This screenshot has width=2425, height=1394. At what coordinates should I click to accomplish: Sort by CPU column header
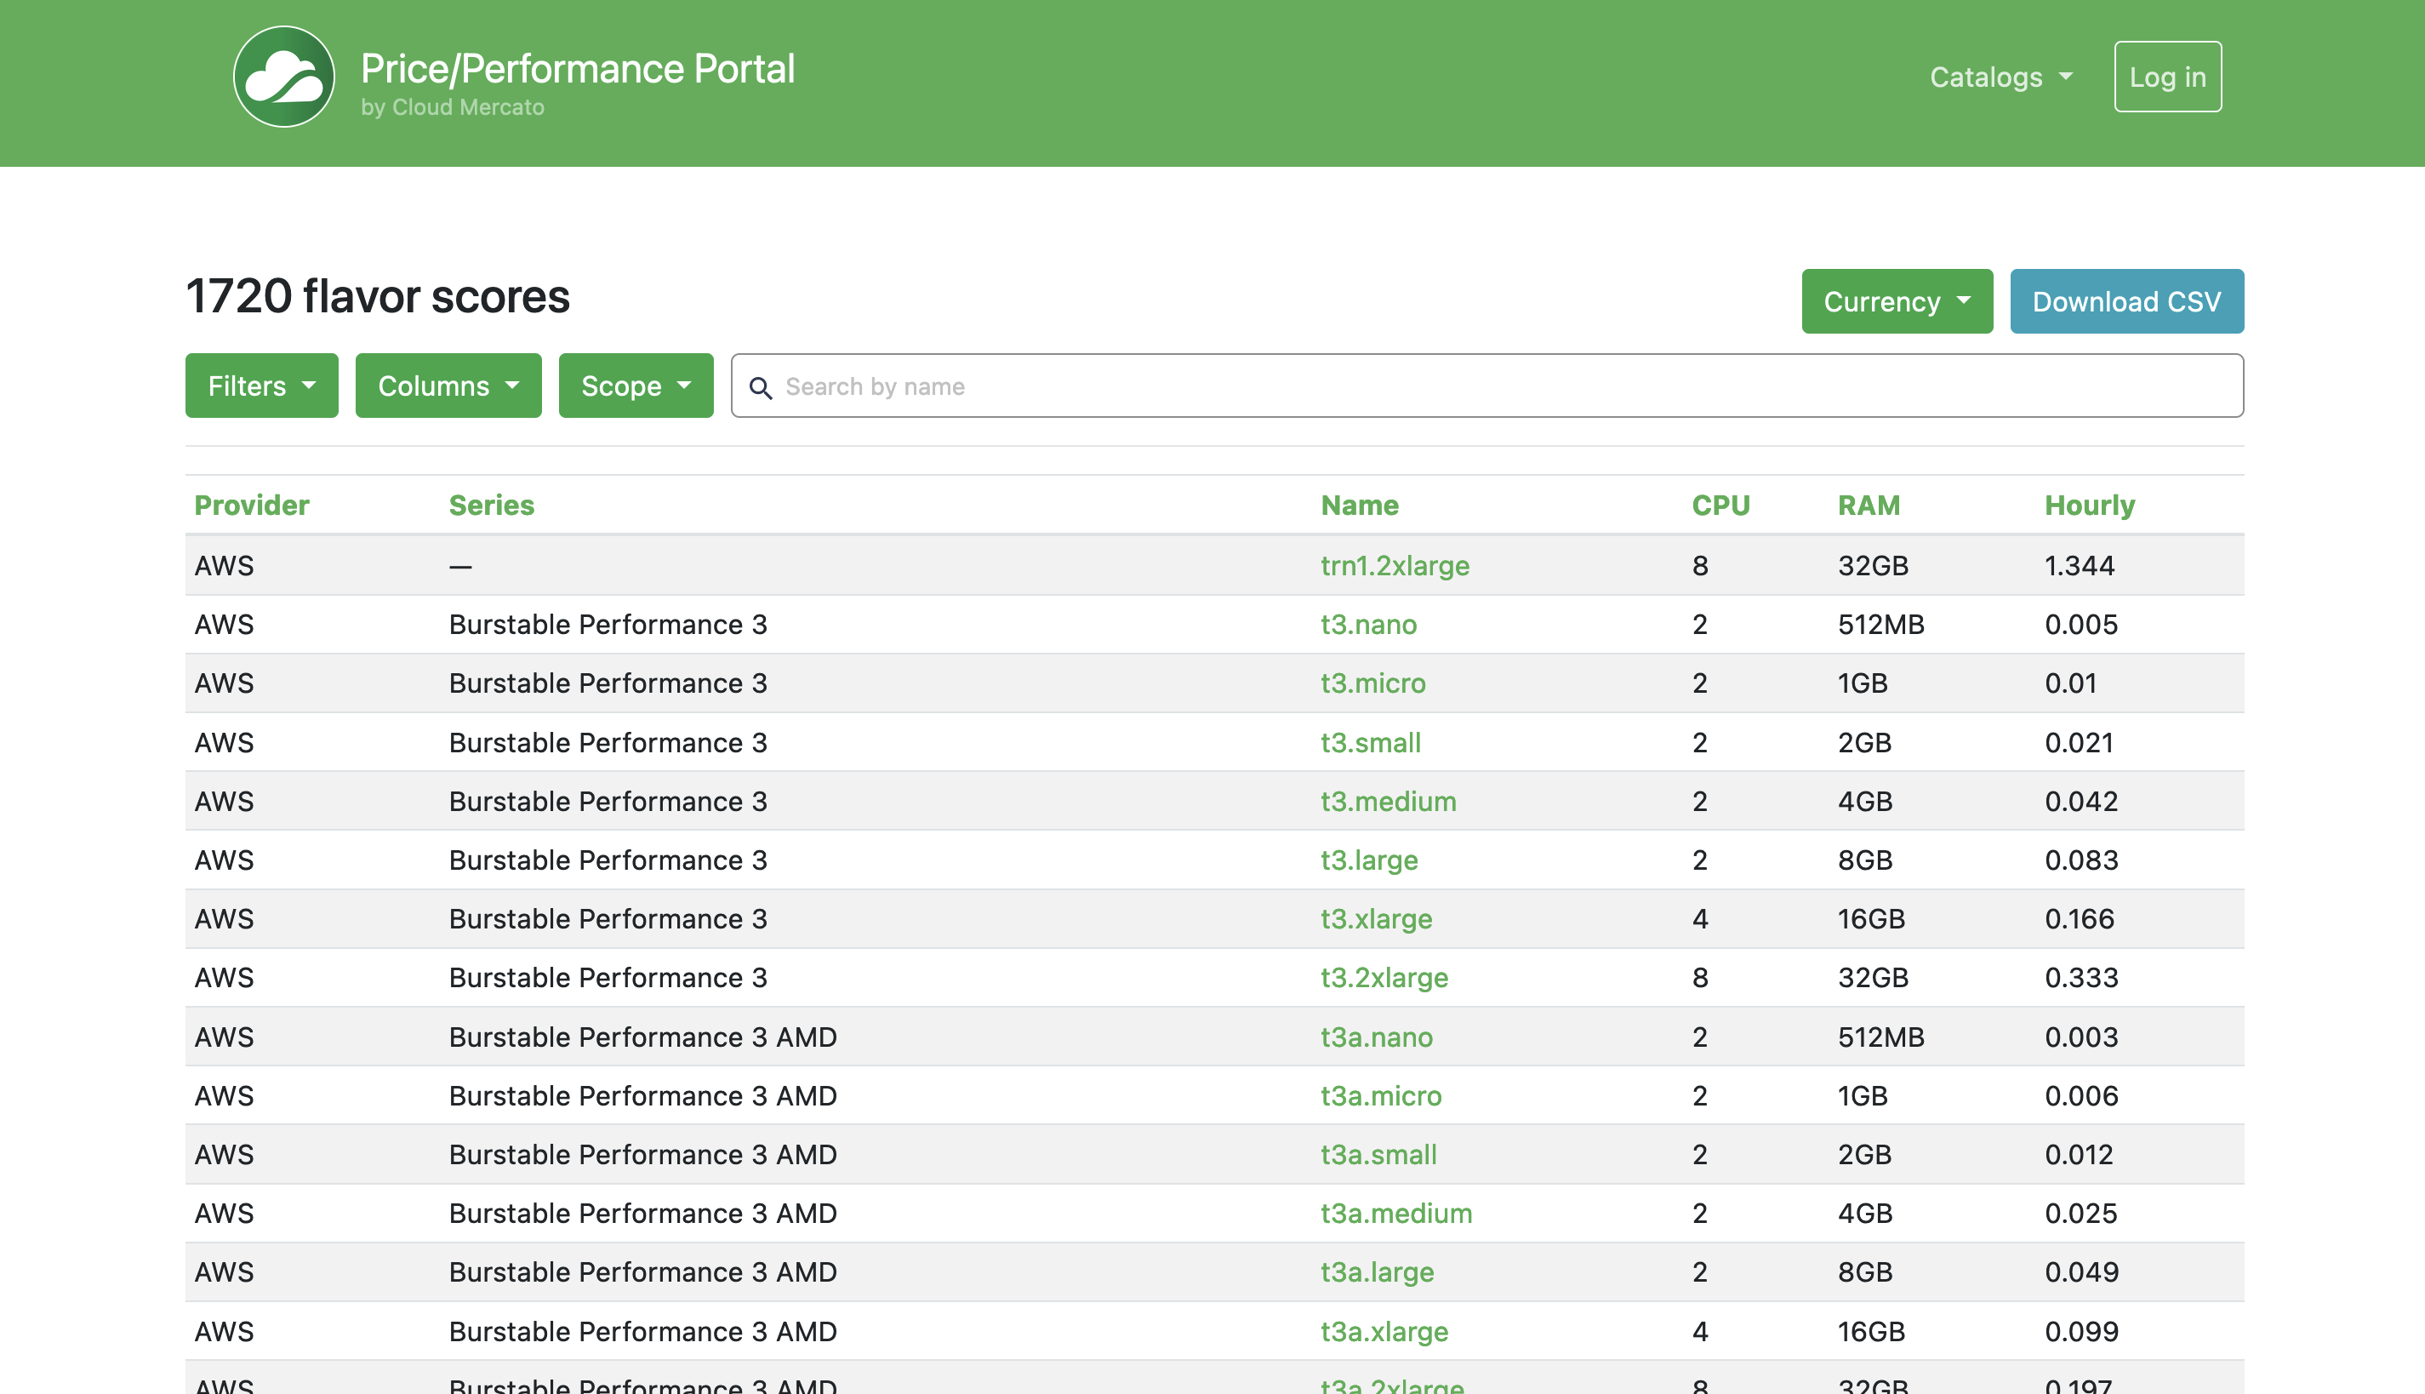click(1720, 505)
